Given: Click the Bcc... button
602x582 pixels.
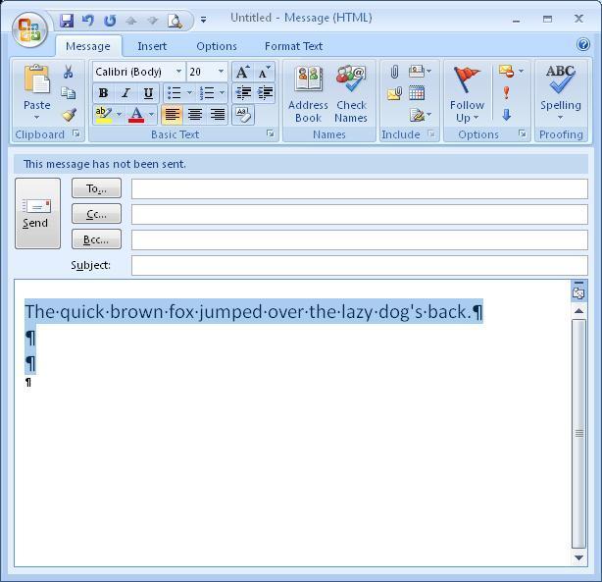Looking at the screenshot, I should (96, 239).
